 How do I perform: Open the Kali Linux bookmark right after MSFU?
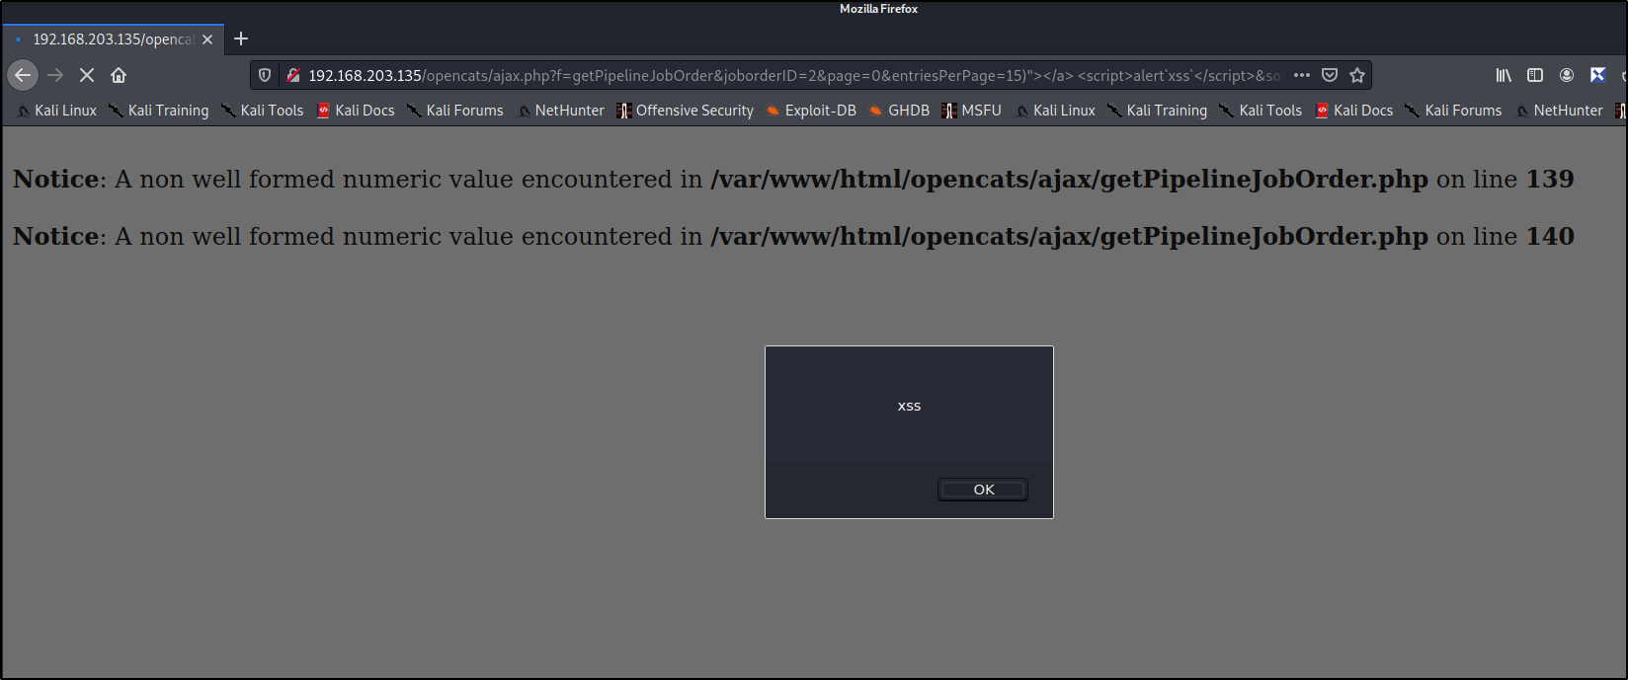(1055, 111)
